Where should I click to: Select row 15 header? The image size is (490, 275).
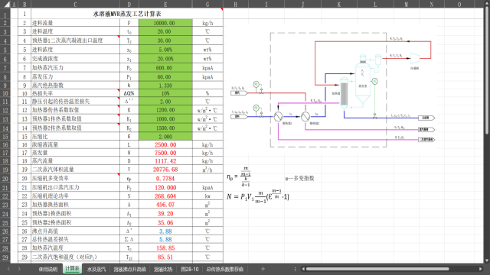(5, 137)
